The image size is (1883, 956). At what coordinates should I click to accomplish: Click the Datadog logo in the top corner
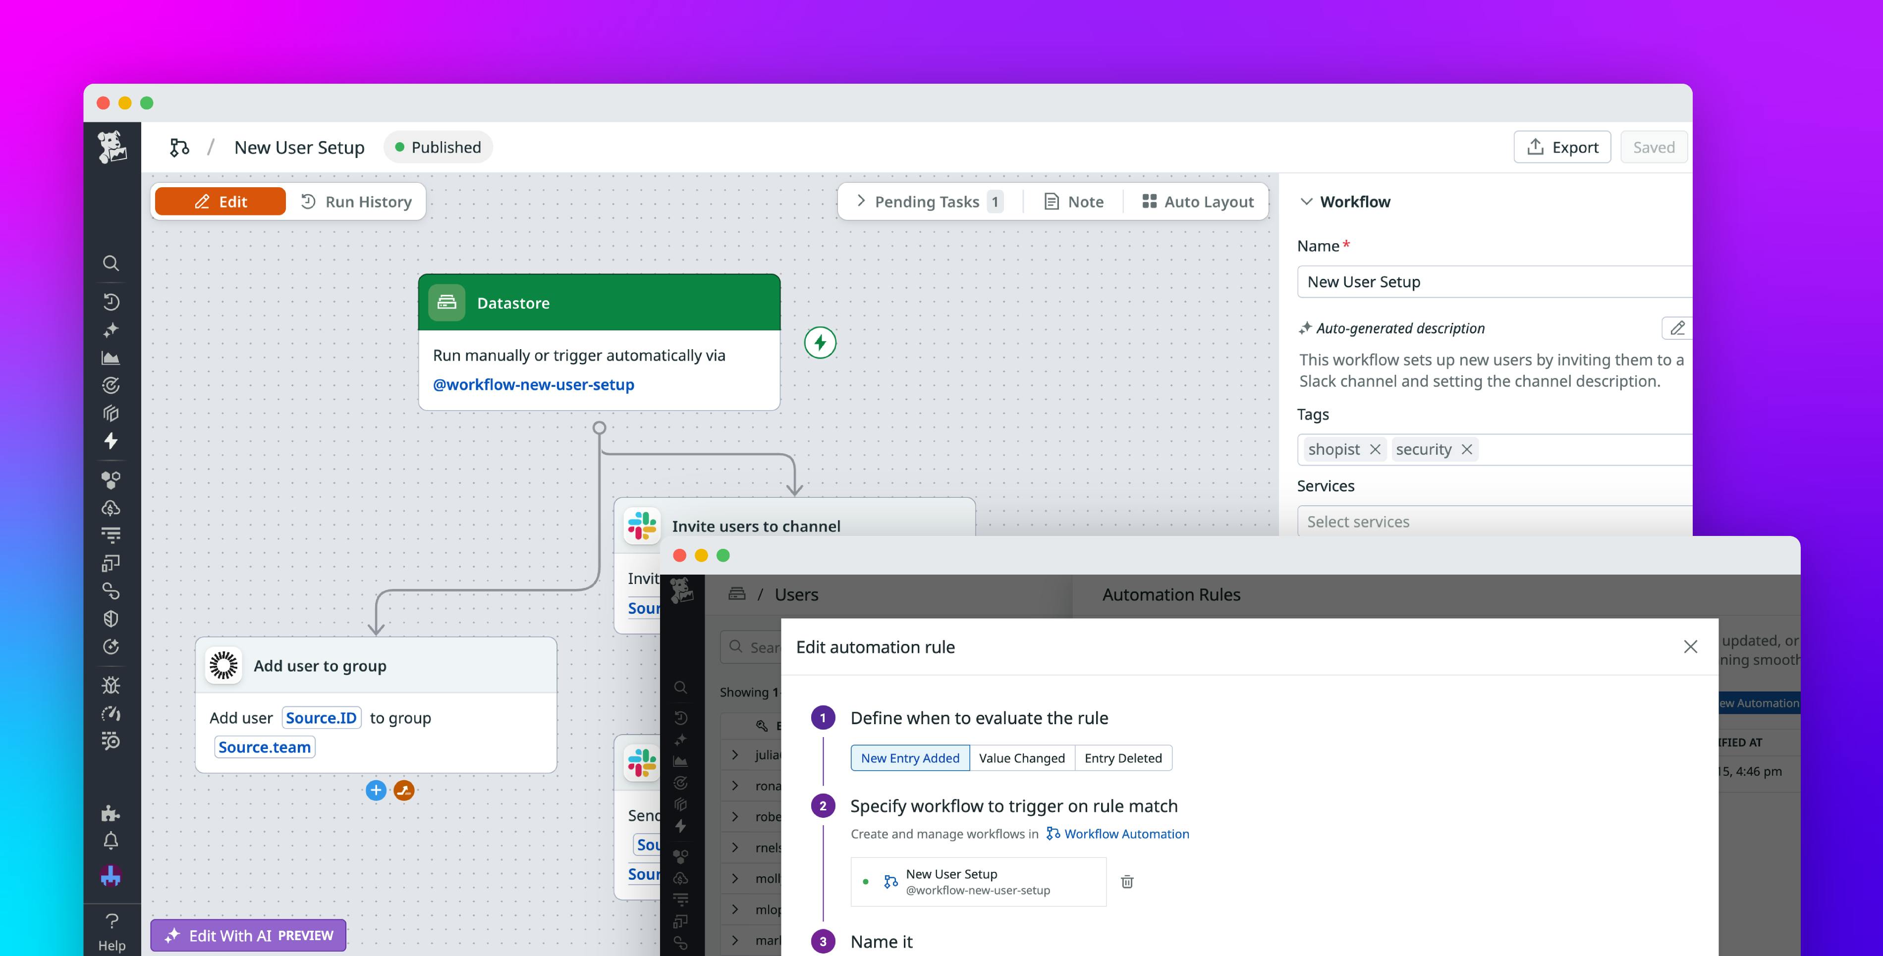point(111,146)
